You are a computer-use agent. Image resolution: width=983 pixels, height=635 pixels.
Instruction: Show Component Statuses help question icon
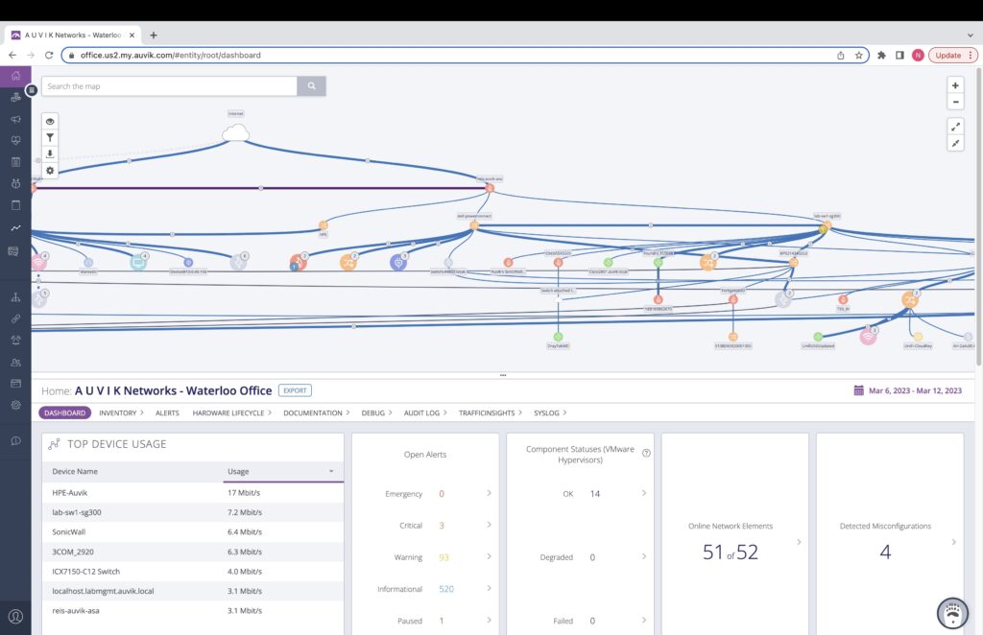click(x=646, y=453)
